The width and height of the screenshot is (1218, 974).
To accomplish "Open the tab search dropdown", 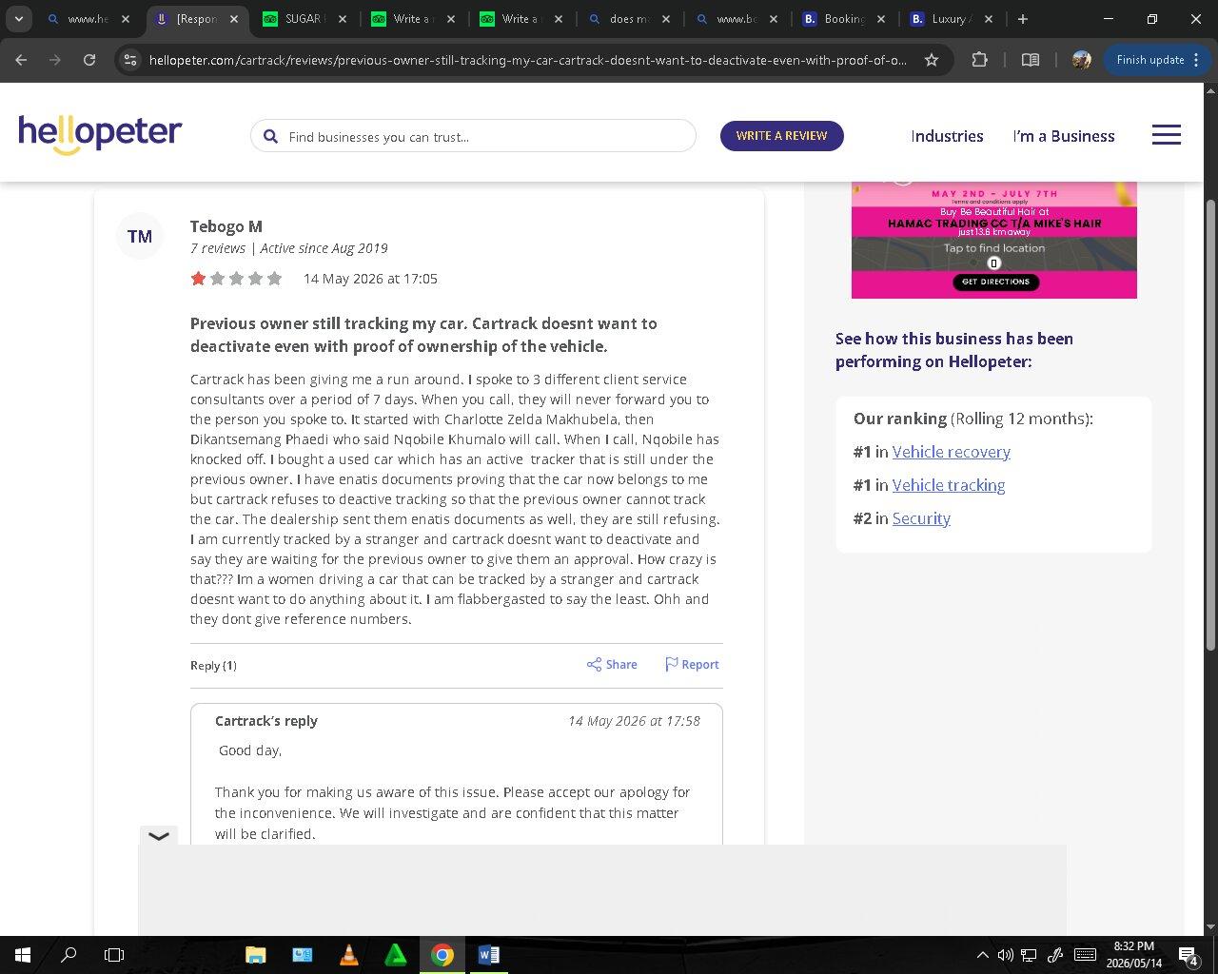I will (18, 19).
